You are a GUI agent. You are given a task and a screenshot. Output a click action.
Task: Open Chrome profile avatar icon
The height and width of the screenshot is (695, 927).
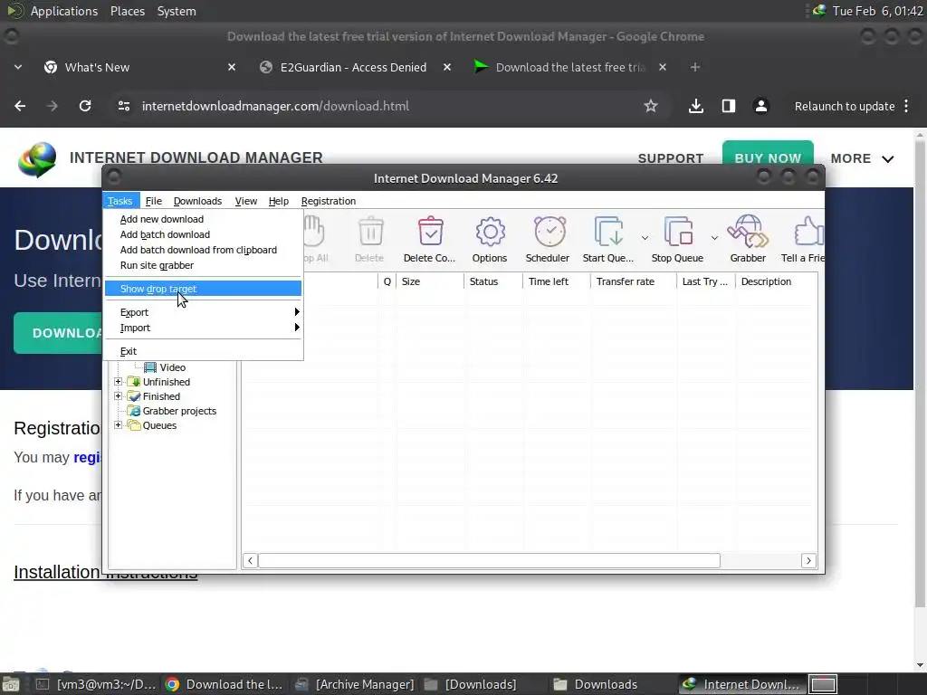click(760, 106)
